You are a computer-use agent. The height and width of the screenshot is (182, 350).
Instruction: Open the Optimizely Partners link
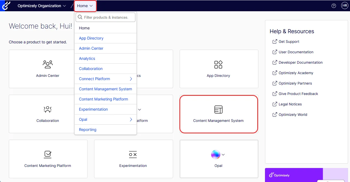(x=295, y=83)
